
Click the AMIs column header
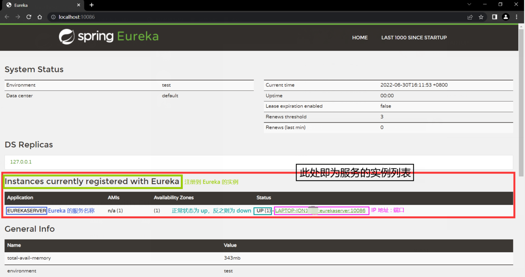[113, 198]
